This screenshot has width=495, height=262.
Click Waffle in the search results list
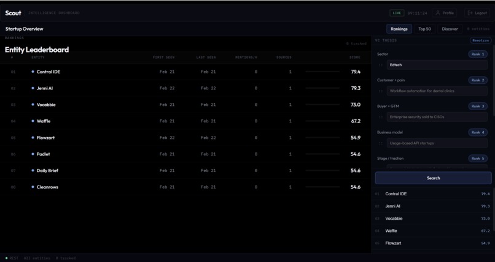click(391, 231)
